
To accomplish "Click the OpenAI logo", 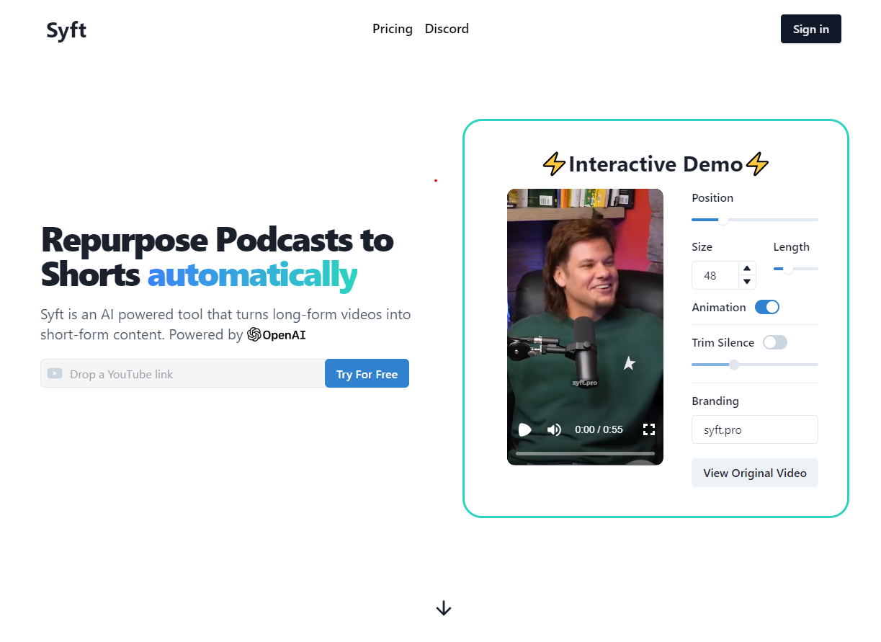I will (277, 334).
